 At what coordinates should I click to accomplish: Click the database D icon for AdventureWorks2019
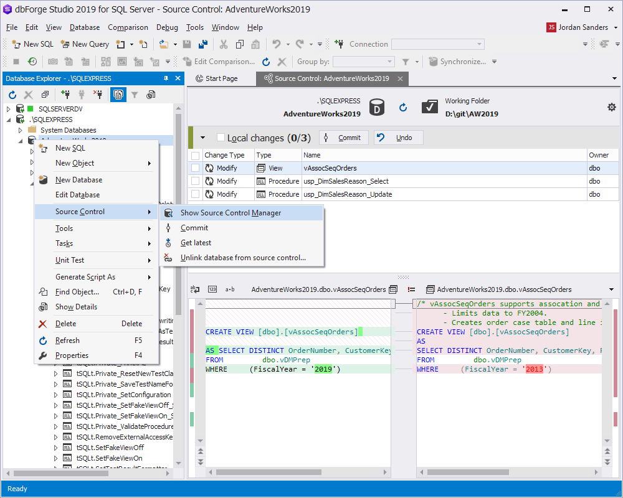pyautogui.click(x=377, y=107)
